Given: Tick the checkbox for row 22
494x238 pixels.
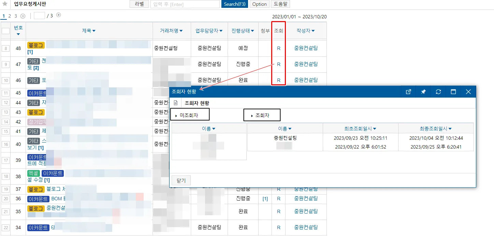Looking at the screenshot, I should (x=6, y=227).
